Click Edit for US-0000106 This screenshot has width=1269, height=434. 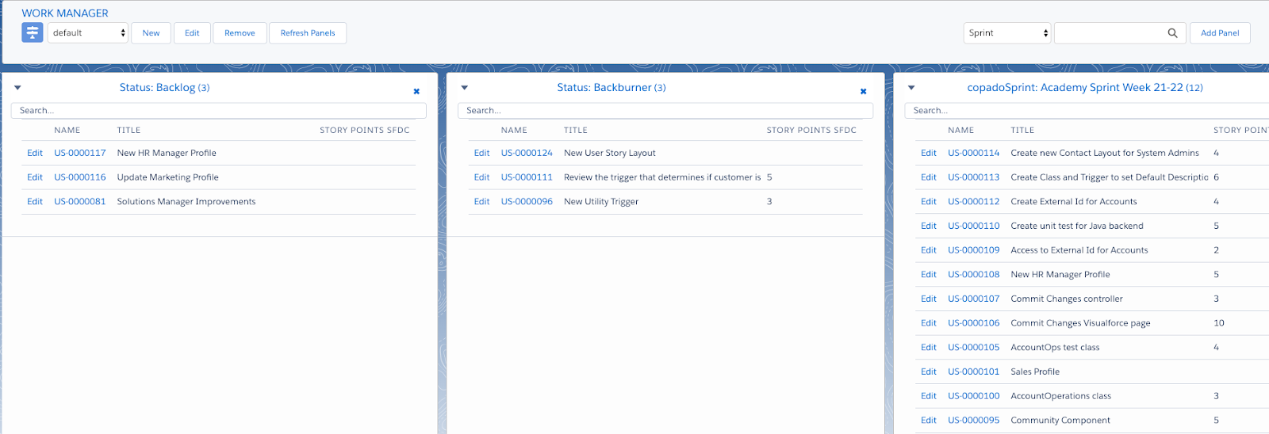(929, 323)
